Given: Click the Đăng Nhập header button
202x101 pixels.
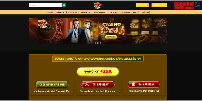Looking at the screenshot, I should (x=159, y=5).
